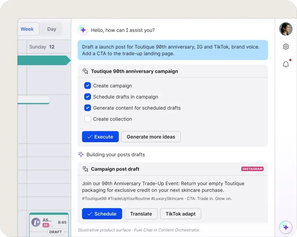
Task: Open the 8:45 draft post card
Action: [49, 225]
